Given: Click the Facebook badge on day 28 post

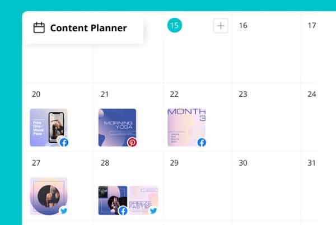Looking at the screenshot, I should (123, 211).
